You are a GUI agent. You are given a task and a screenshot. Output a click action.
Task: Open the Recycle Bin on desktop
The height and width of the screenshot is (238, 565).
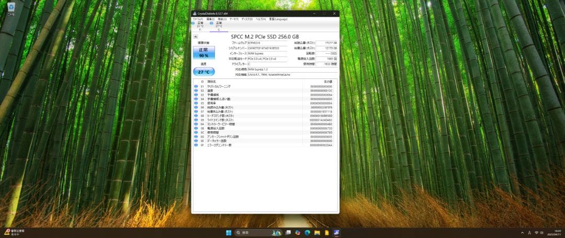point(11,9)
